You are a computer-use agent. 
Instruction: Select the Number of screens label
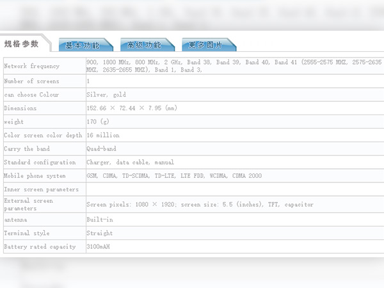point(31,81)
